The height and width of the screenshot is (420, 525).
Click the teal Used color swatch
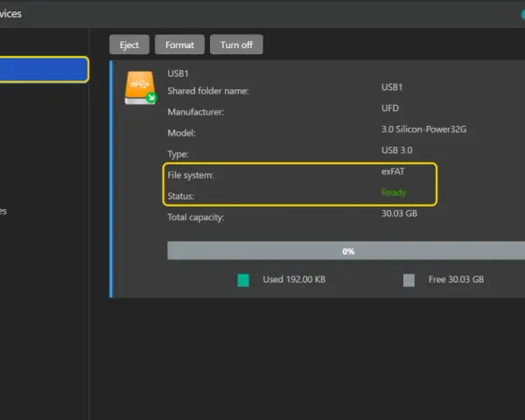(x=243, y=280)
